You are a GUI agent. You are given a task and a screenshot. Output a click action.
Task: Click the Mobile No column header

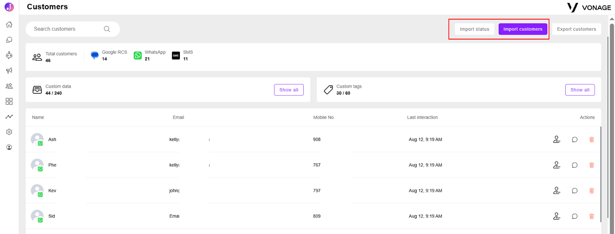coord(323,117)
